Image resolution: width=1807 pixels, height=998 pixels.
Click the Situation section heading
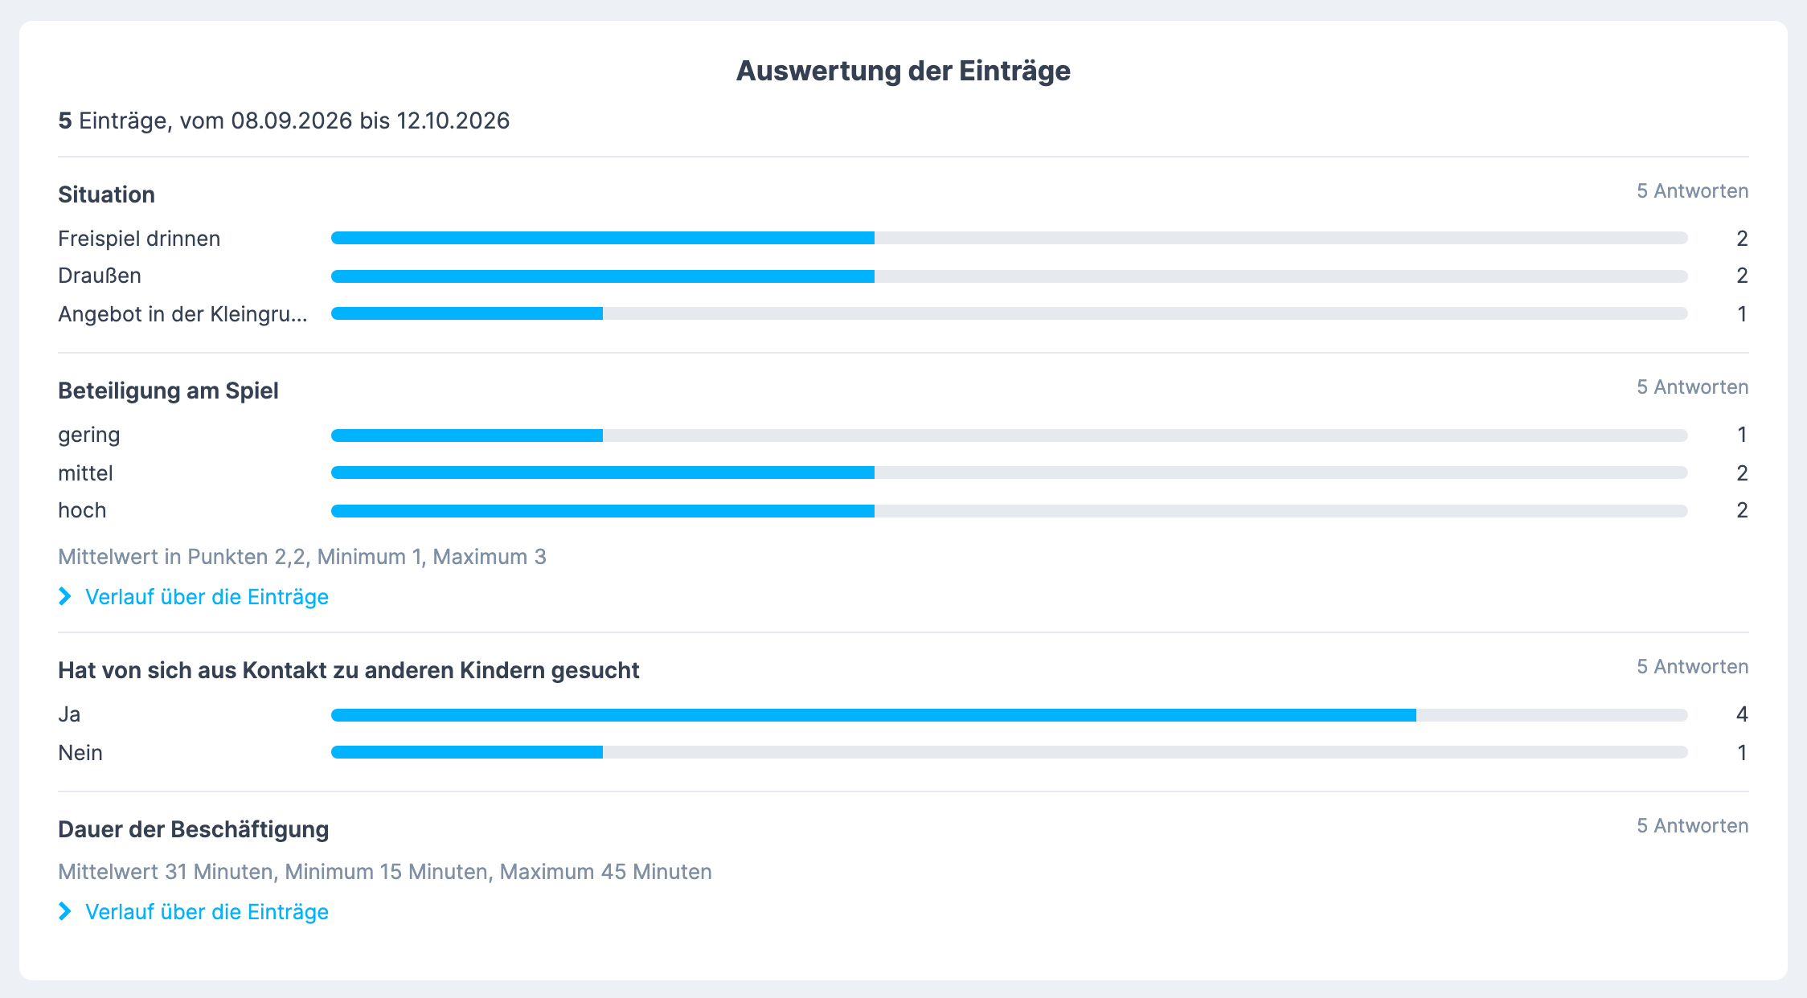tap(106, 194)
